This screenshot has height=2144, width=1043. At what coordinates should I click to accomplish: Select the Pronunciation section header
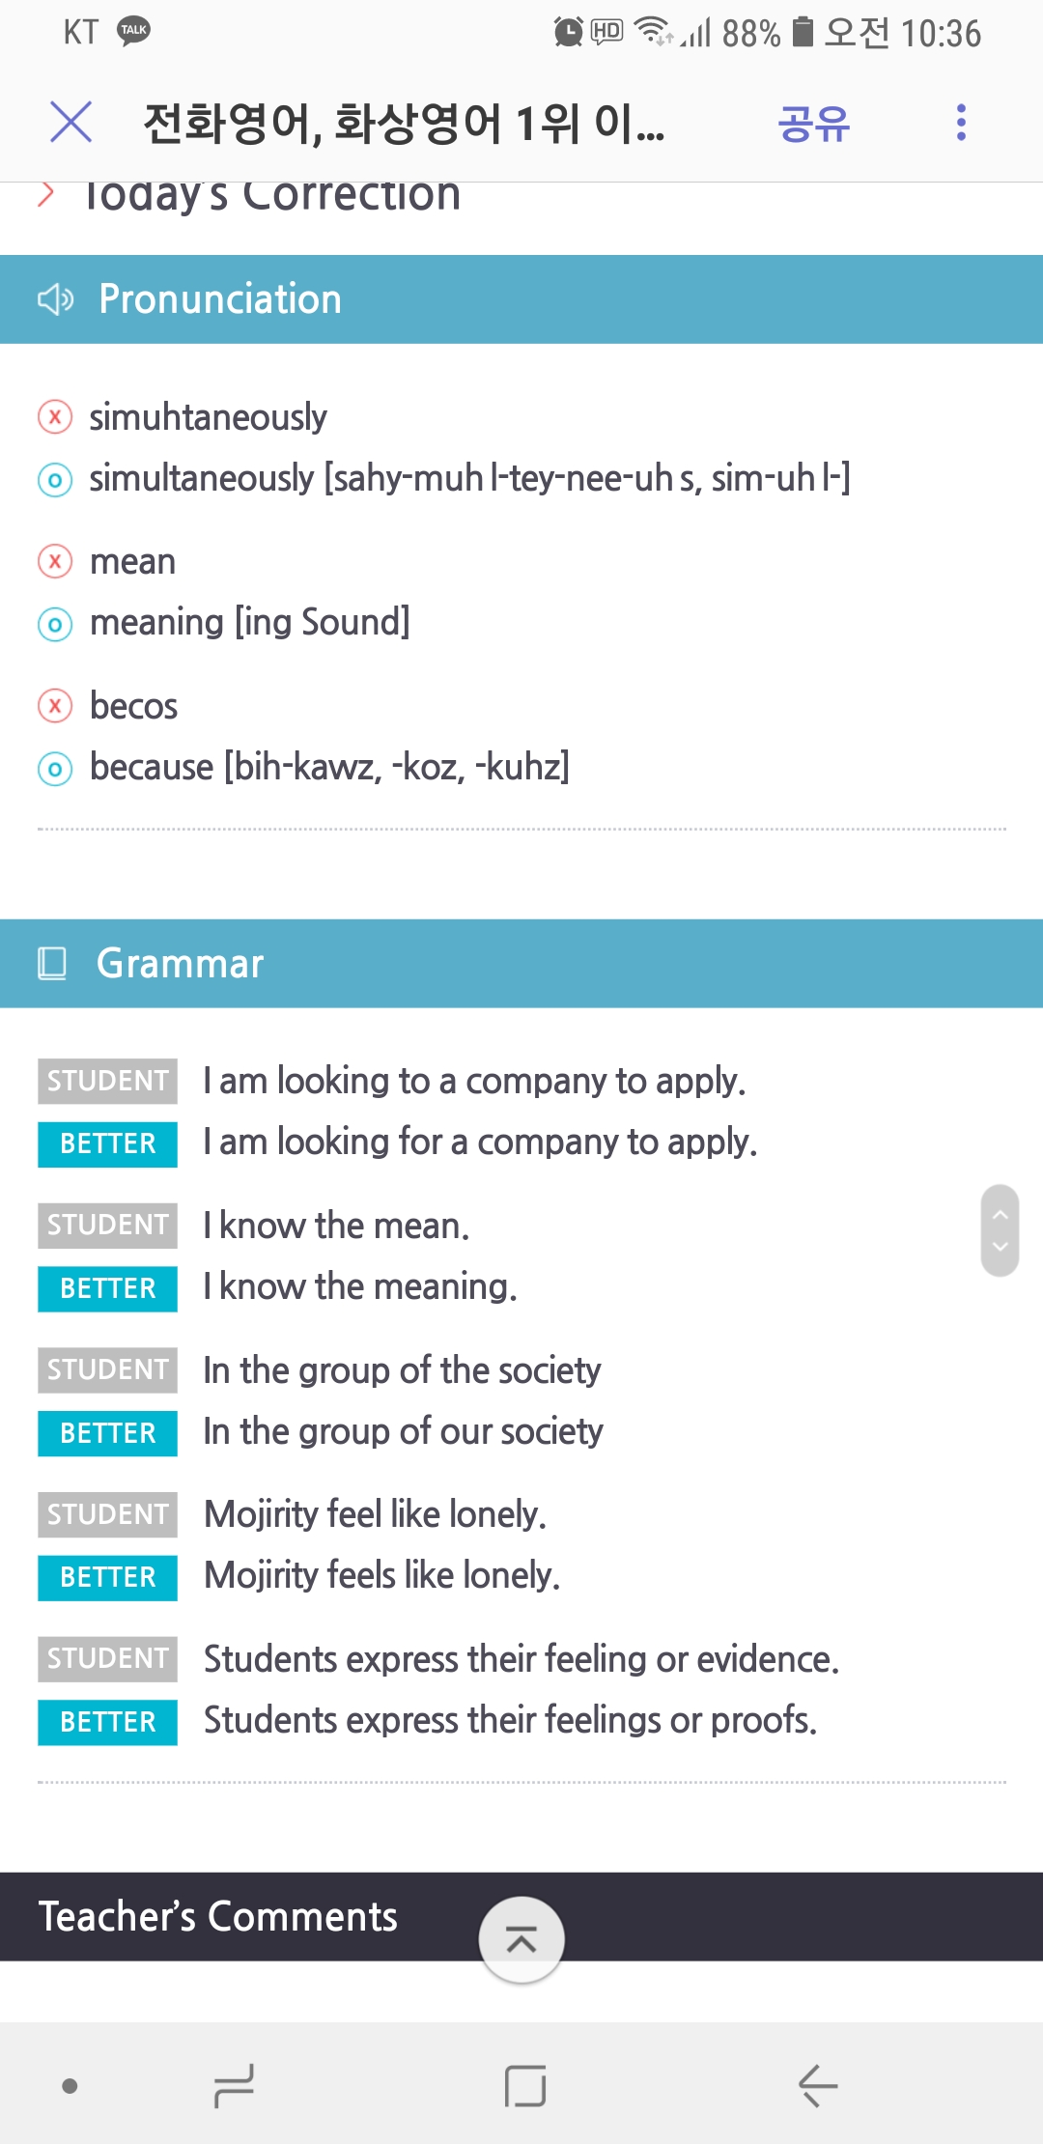(521, 299)
